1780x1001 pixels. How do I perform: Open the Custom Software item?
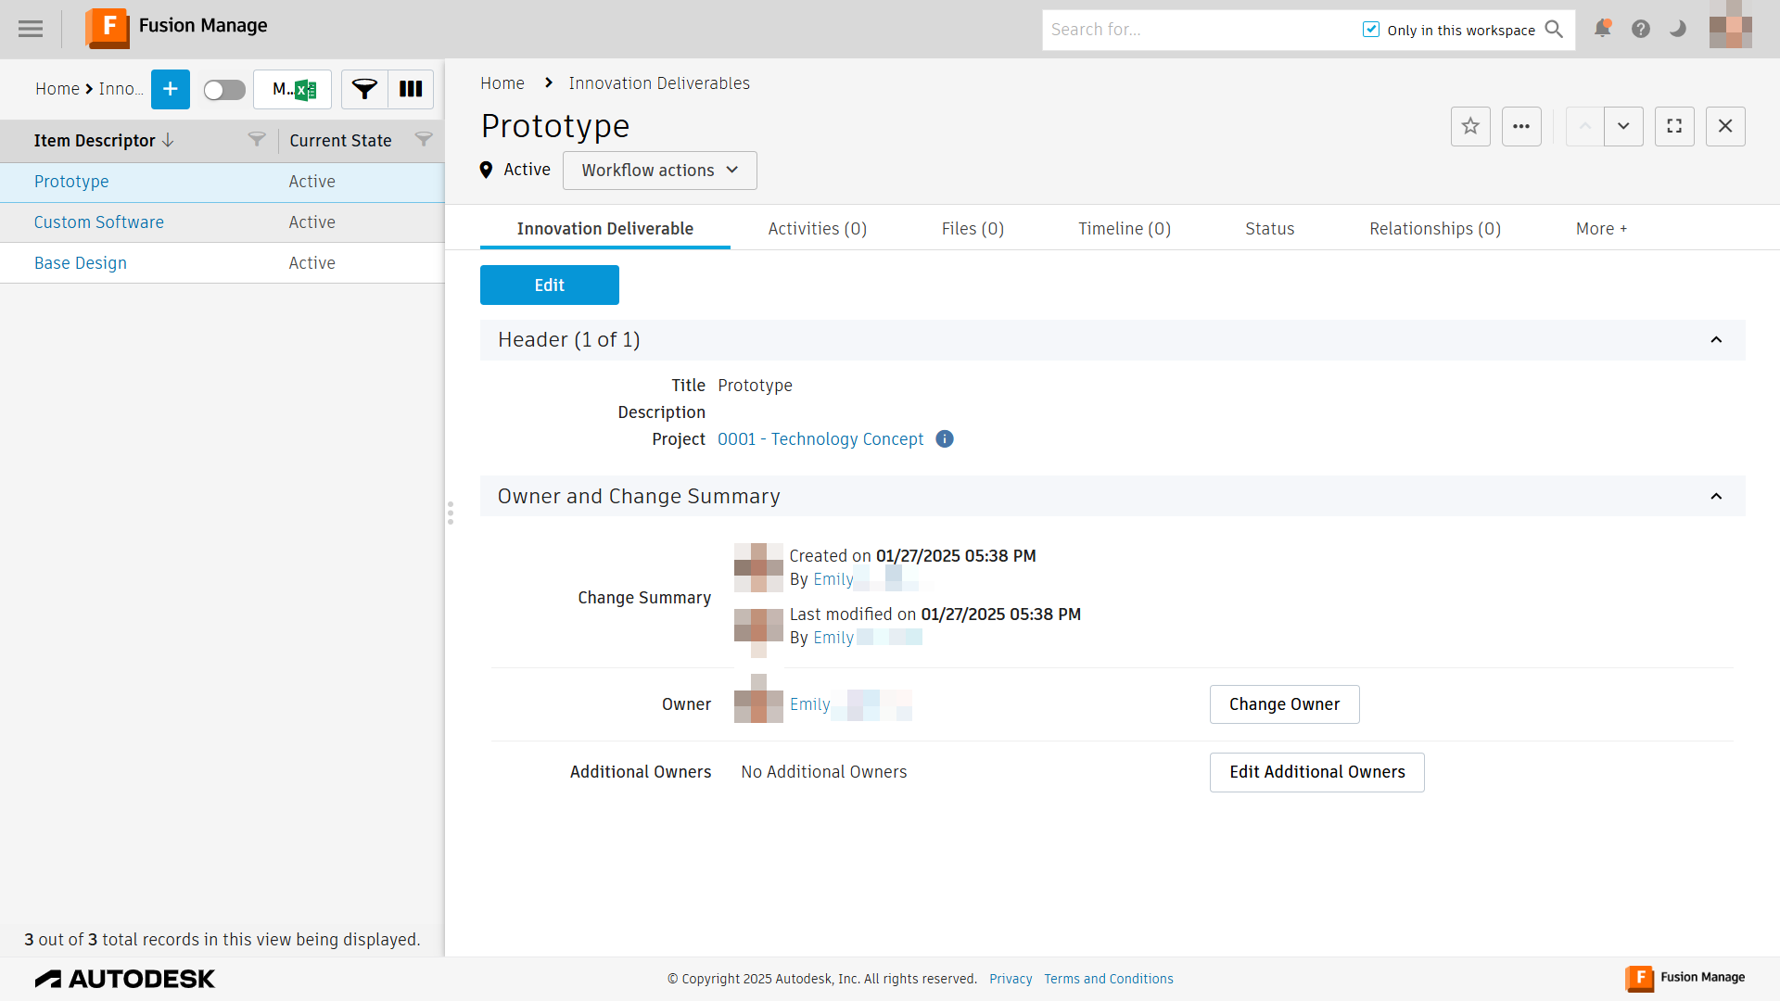[99, 222]
